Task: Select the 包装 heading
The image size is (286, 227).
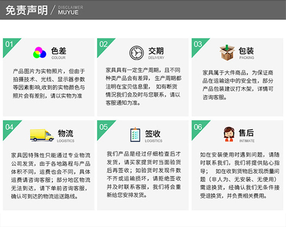Action: click(x=246, y=51)
